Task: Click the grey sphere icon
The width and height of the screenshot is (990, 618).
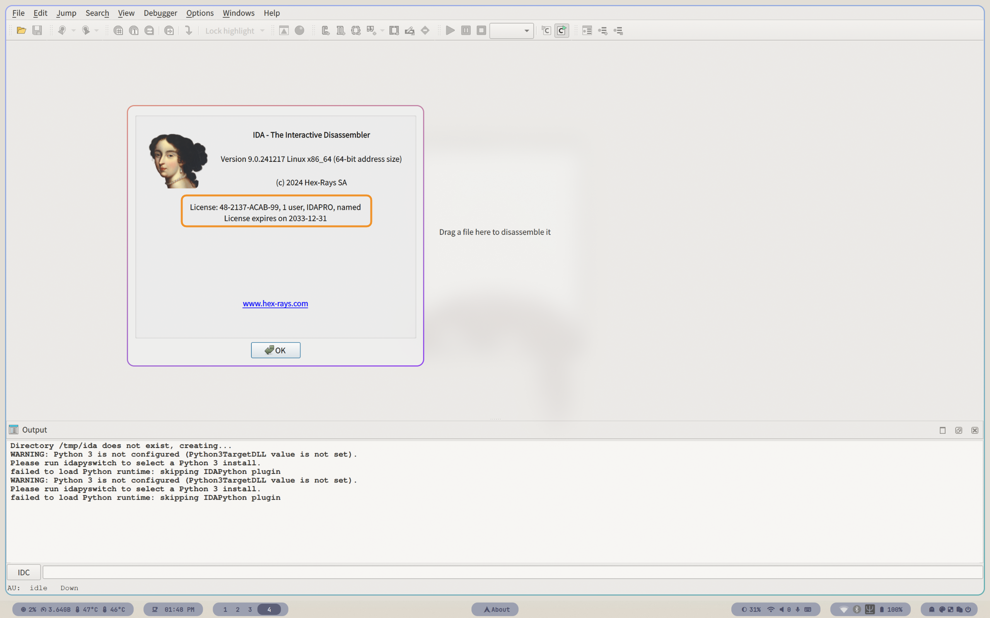Action: tap(299, 30)
